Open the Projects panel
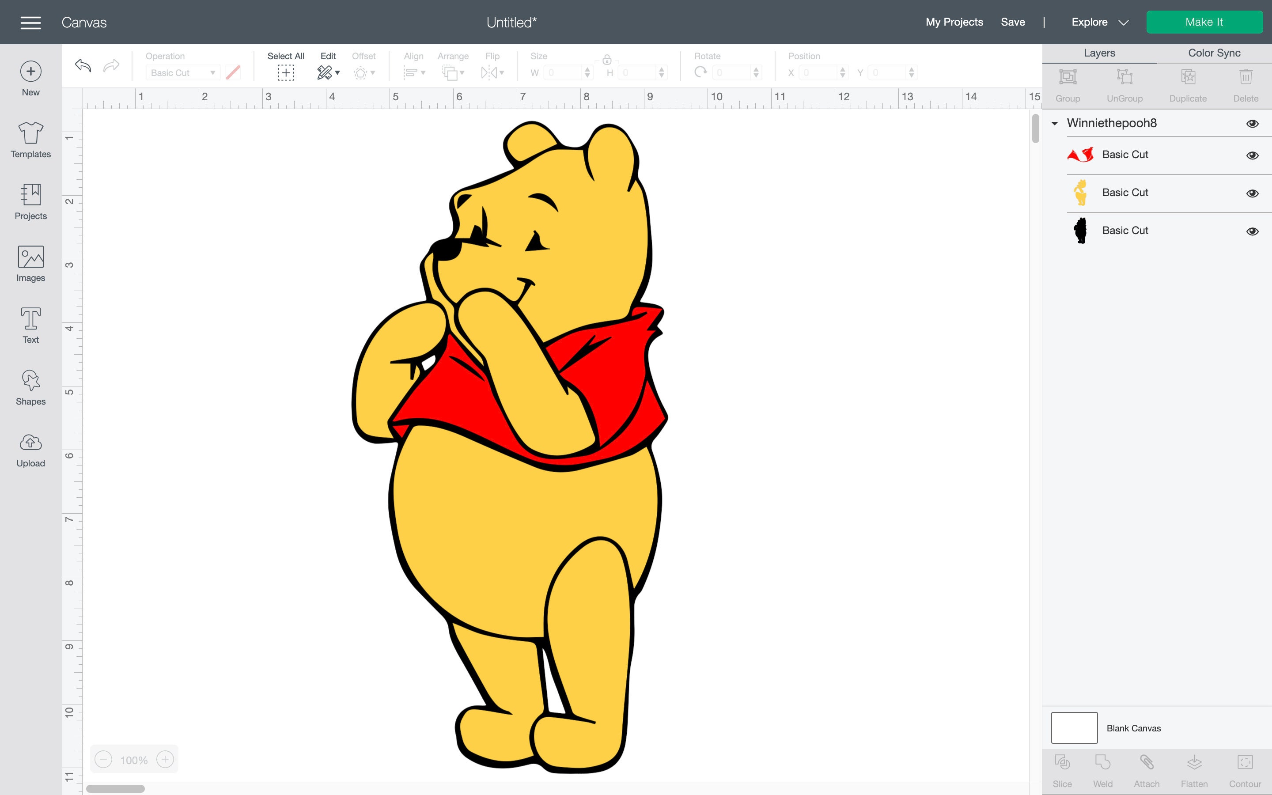This screenshot has width=1272, height=795. pos(30,202)
